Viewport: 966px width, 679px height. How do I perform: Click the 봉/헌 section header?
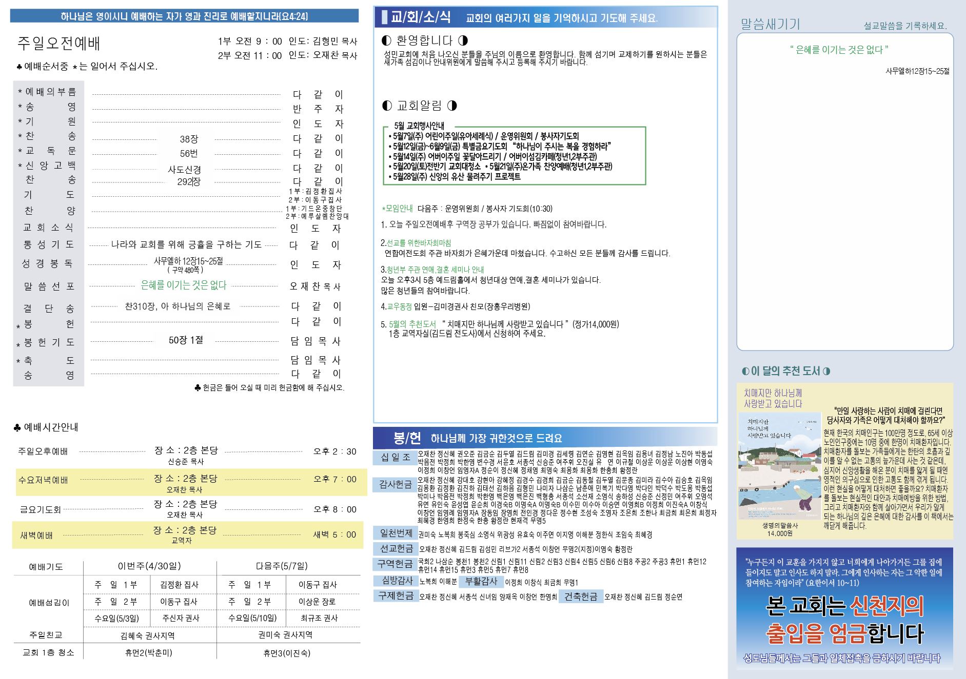(545, 438)
